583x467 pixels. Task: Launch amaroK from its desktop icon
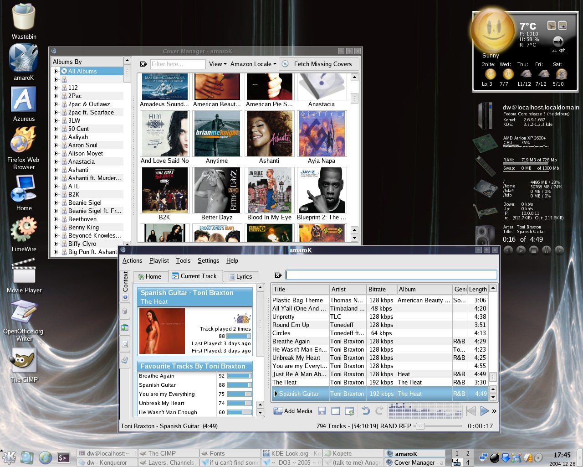(24, 62)
